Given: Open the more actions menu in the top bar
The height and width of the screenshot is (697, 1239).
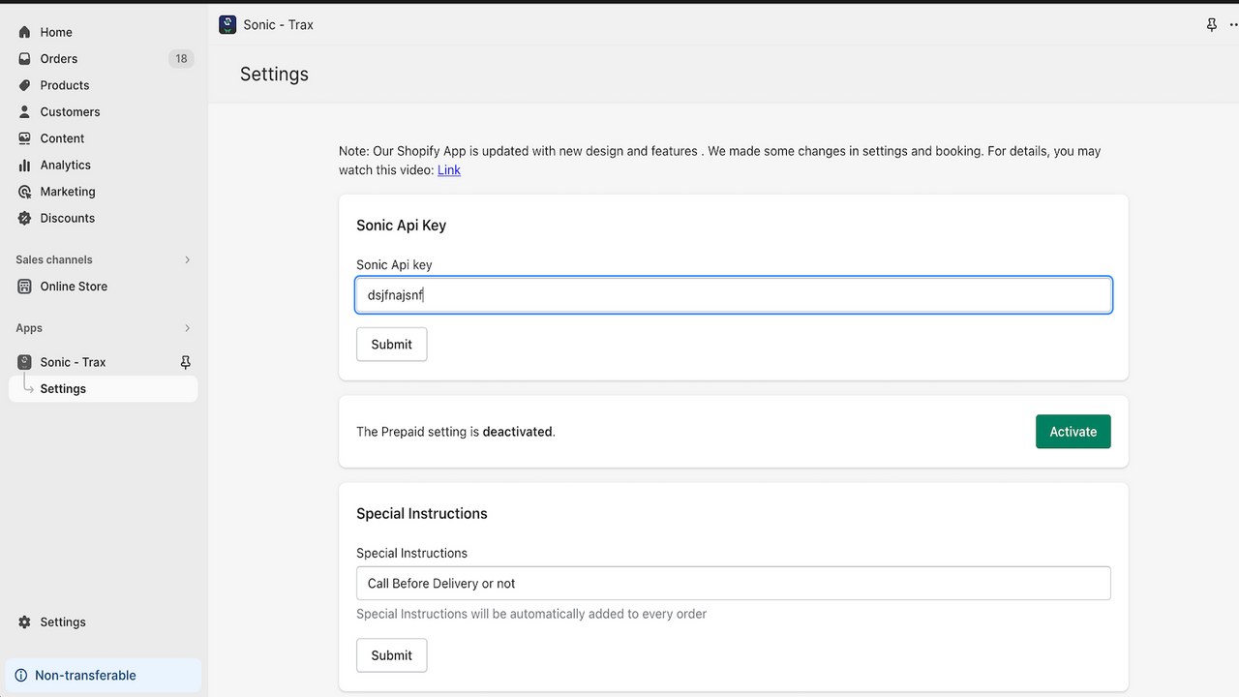Looking at the screenshot, I should coord(1231,24).
